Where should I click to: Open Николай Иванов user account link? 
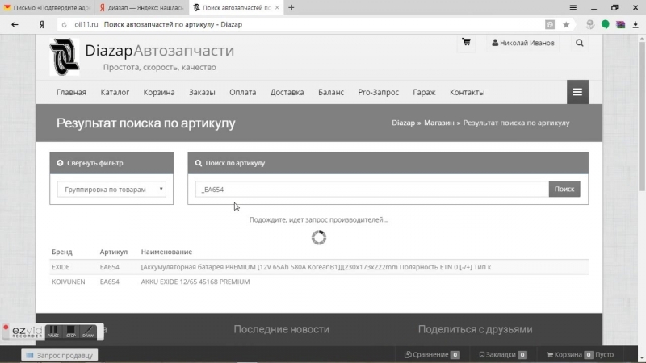(522, 43)
